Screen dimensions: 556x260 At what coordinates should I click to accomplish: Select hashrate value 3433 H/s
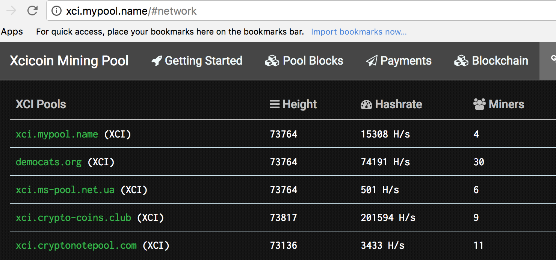[x=382, y=245]
